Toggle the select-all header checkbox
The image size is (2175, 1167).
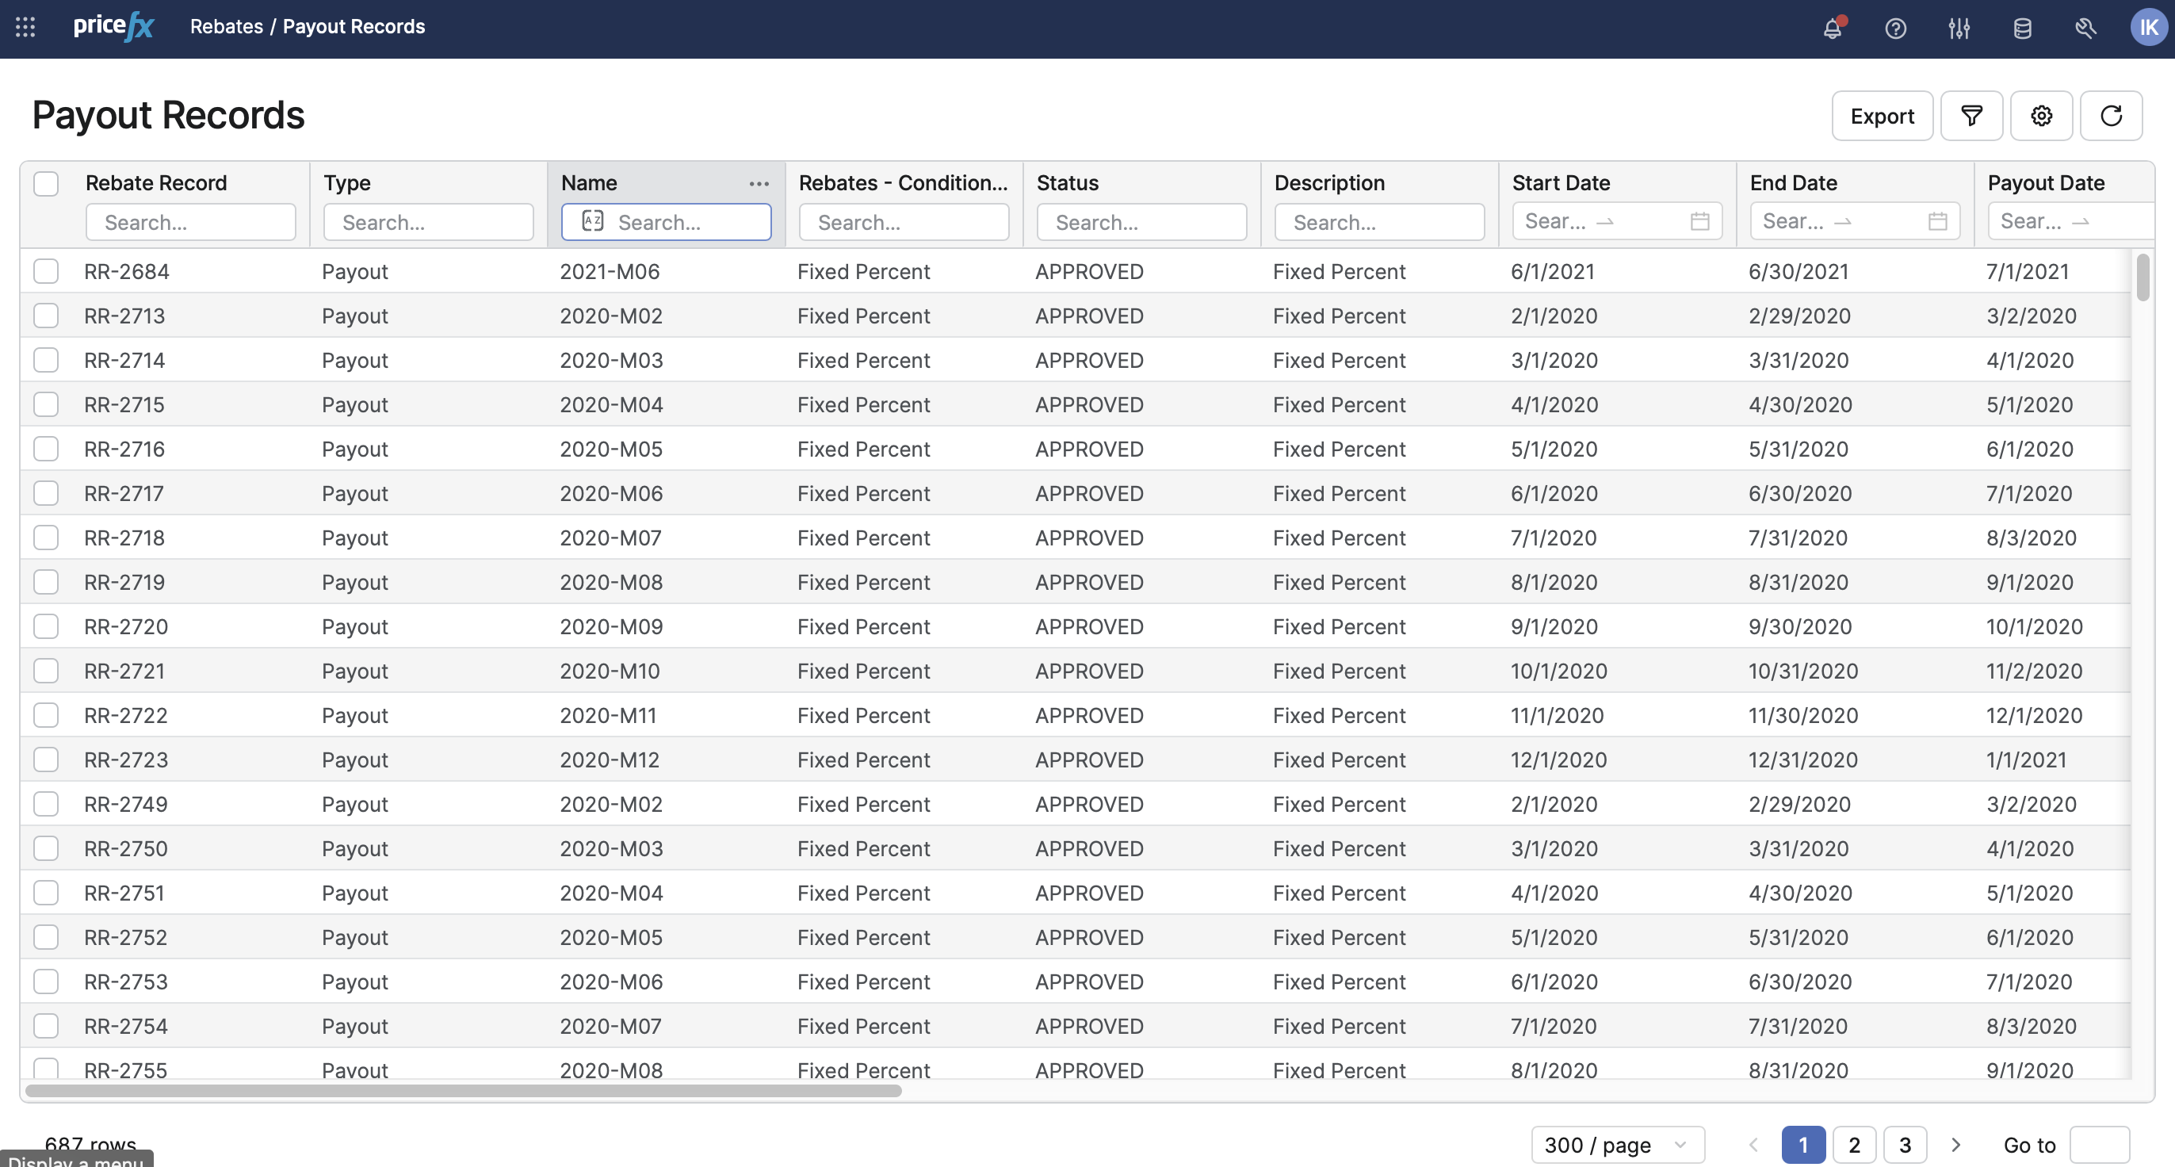pos(46,183)
